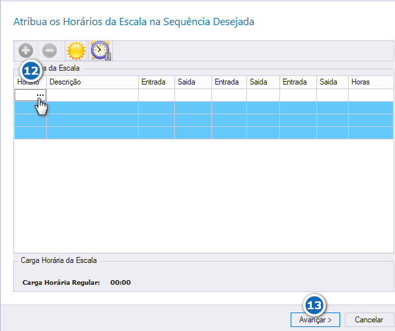The height and width of the screenshot is (331, 395).
Task: Click the last Saida column header
Action: click(332, 82)
